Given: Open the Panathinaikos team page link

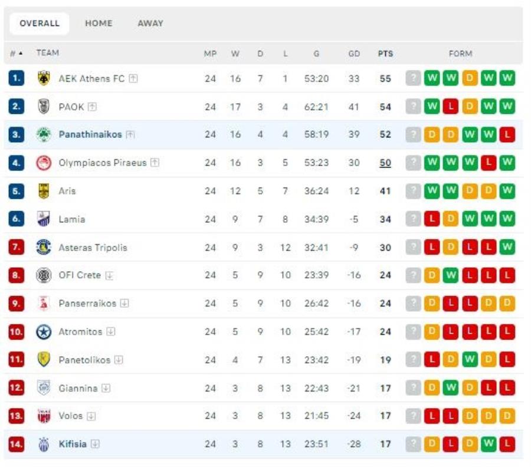Looking at the screenshot, I should 90,134.
